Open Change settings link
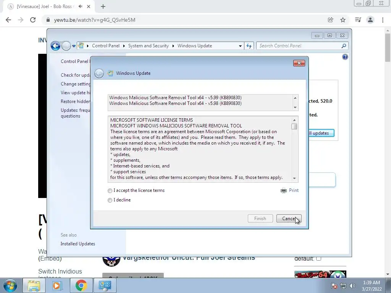 pyautogui.click(x=76, y=84)
